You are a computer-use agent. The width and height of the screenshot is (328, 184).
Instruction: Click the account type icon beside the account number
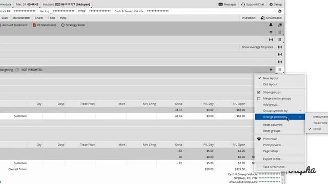click(58, 5)
